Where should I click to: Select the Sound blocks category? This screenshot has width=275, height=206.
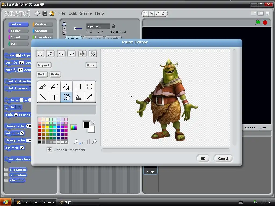pos(19,37)
